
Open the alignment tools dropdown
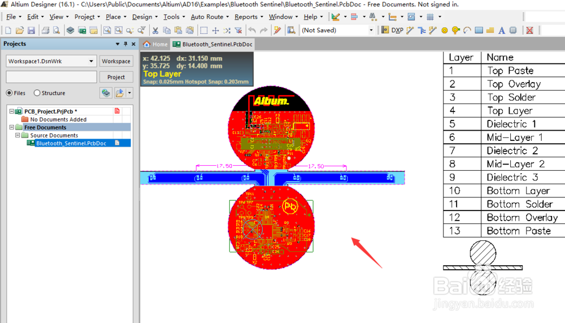363,16
